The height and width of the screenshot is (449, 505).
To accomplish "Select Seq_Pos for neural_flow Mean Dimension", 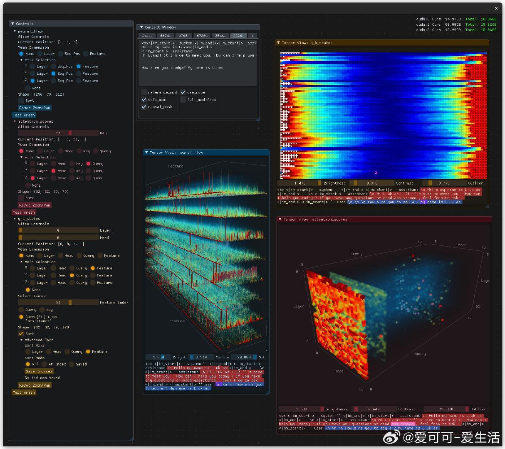I will tap(61, 54).
